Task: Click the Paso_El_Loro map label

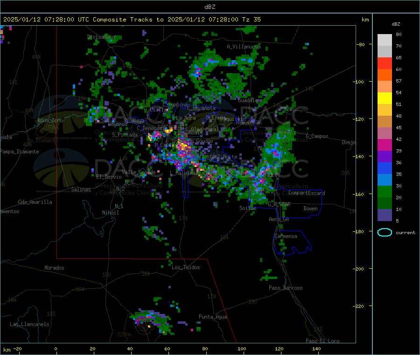Action: (323, 341)
